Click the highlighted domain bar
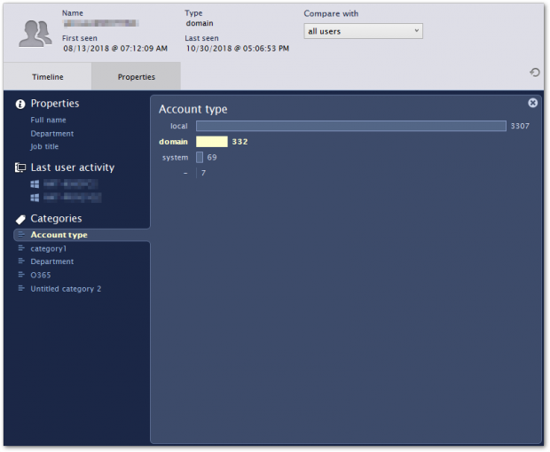 click(x=212, y=142)
